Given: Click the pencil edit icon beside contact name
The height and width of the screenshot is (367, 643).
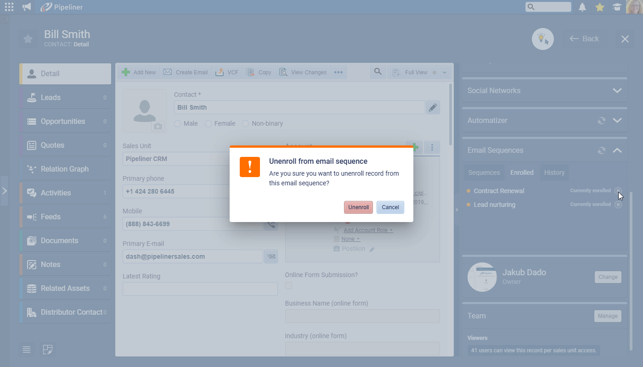Looking at the screenshot, I should (433, 107).
